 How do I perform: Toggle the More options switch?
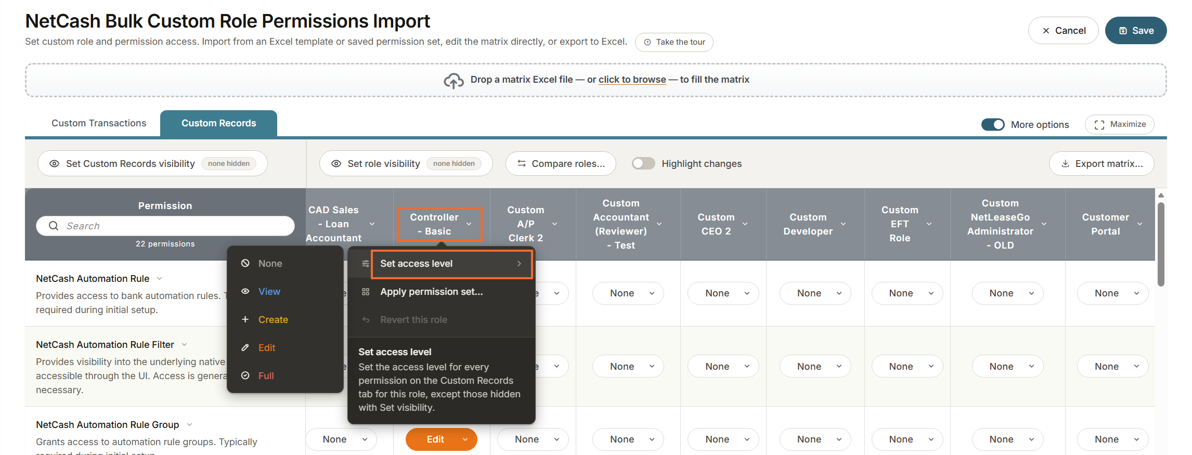[993, 125]
